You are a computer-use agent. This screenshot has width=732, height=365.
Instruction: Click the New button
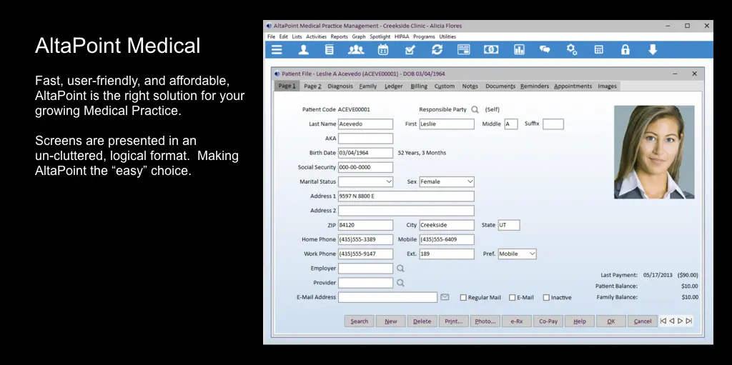391,321
